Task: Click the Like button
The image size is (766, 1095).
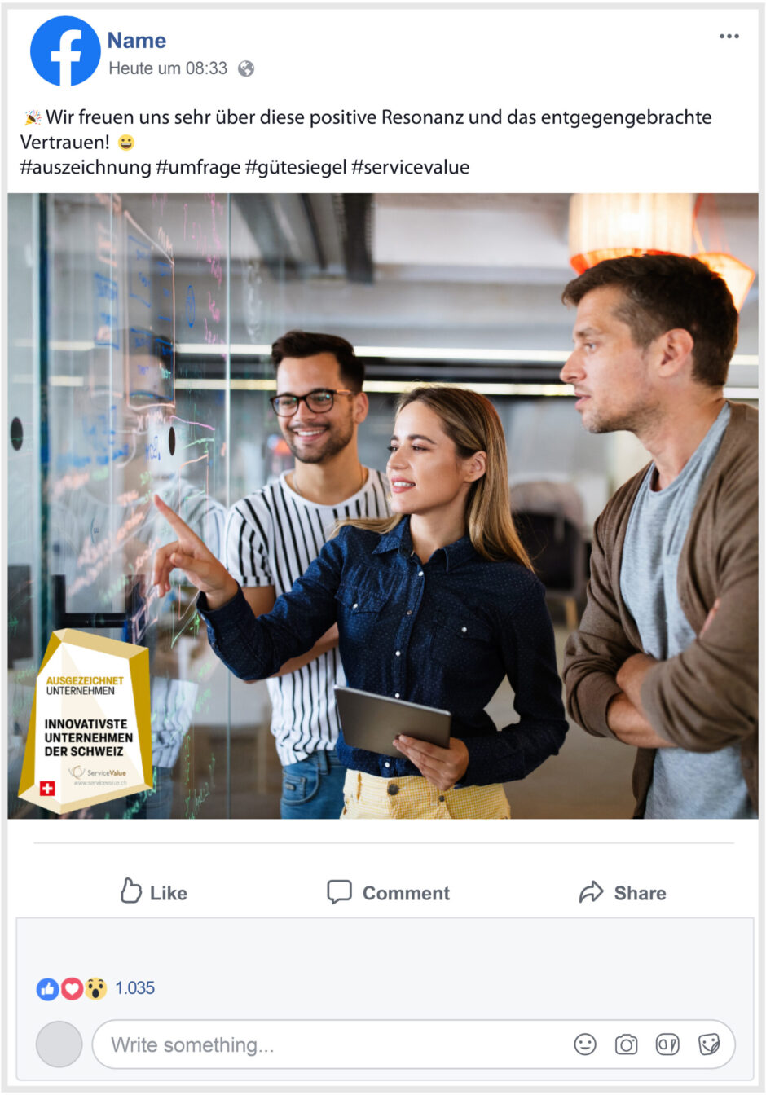Action: click(153, 892)
